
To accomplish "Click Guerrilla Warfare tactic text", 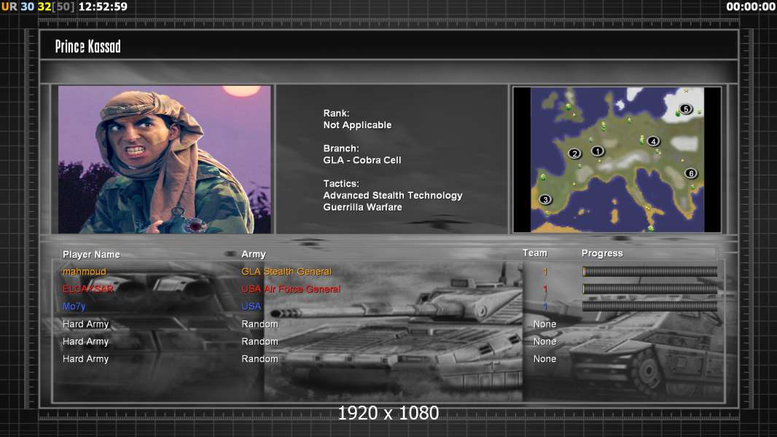I will [x=363, y=208].
